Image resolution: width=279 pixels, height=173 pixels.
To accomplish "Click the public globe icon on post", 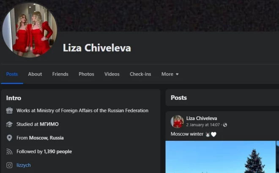I will (x=225, y=125).
